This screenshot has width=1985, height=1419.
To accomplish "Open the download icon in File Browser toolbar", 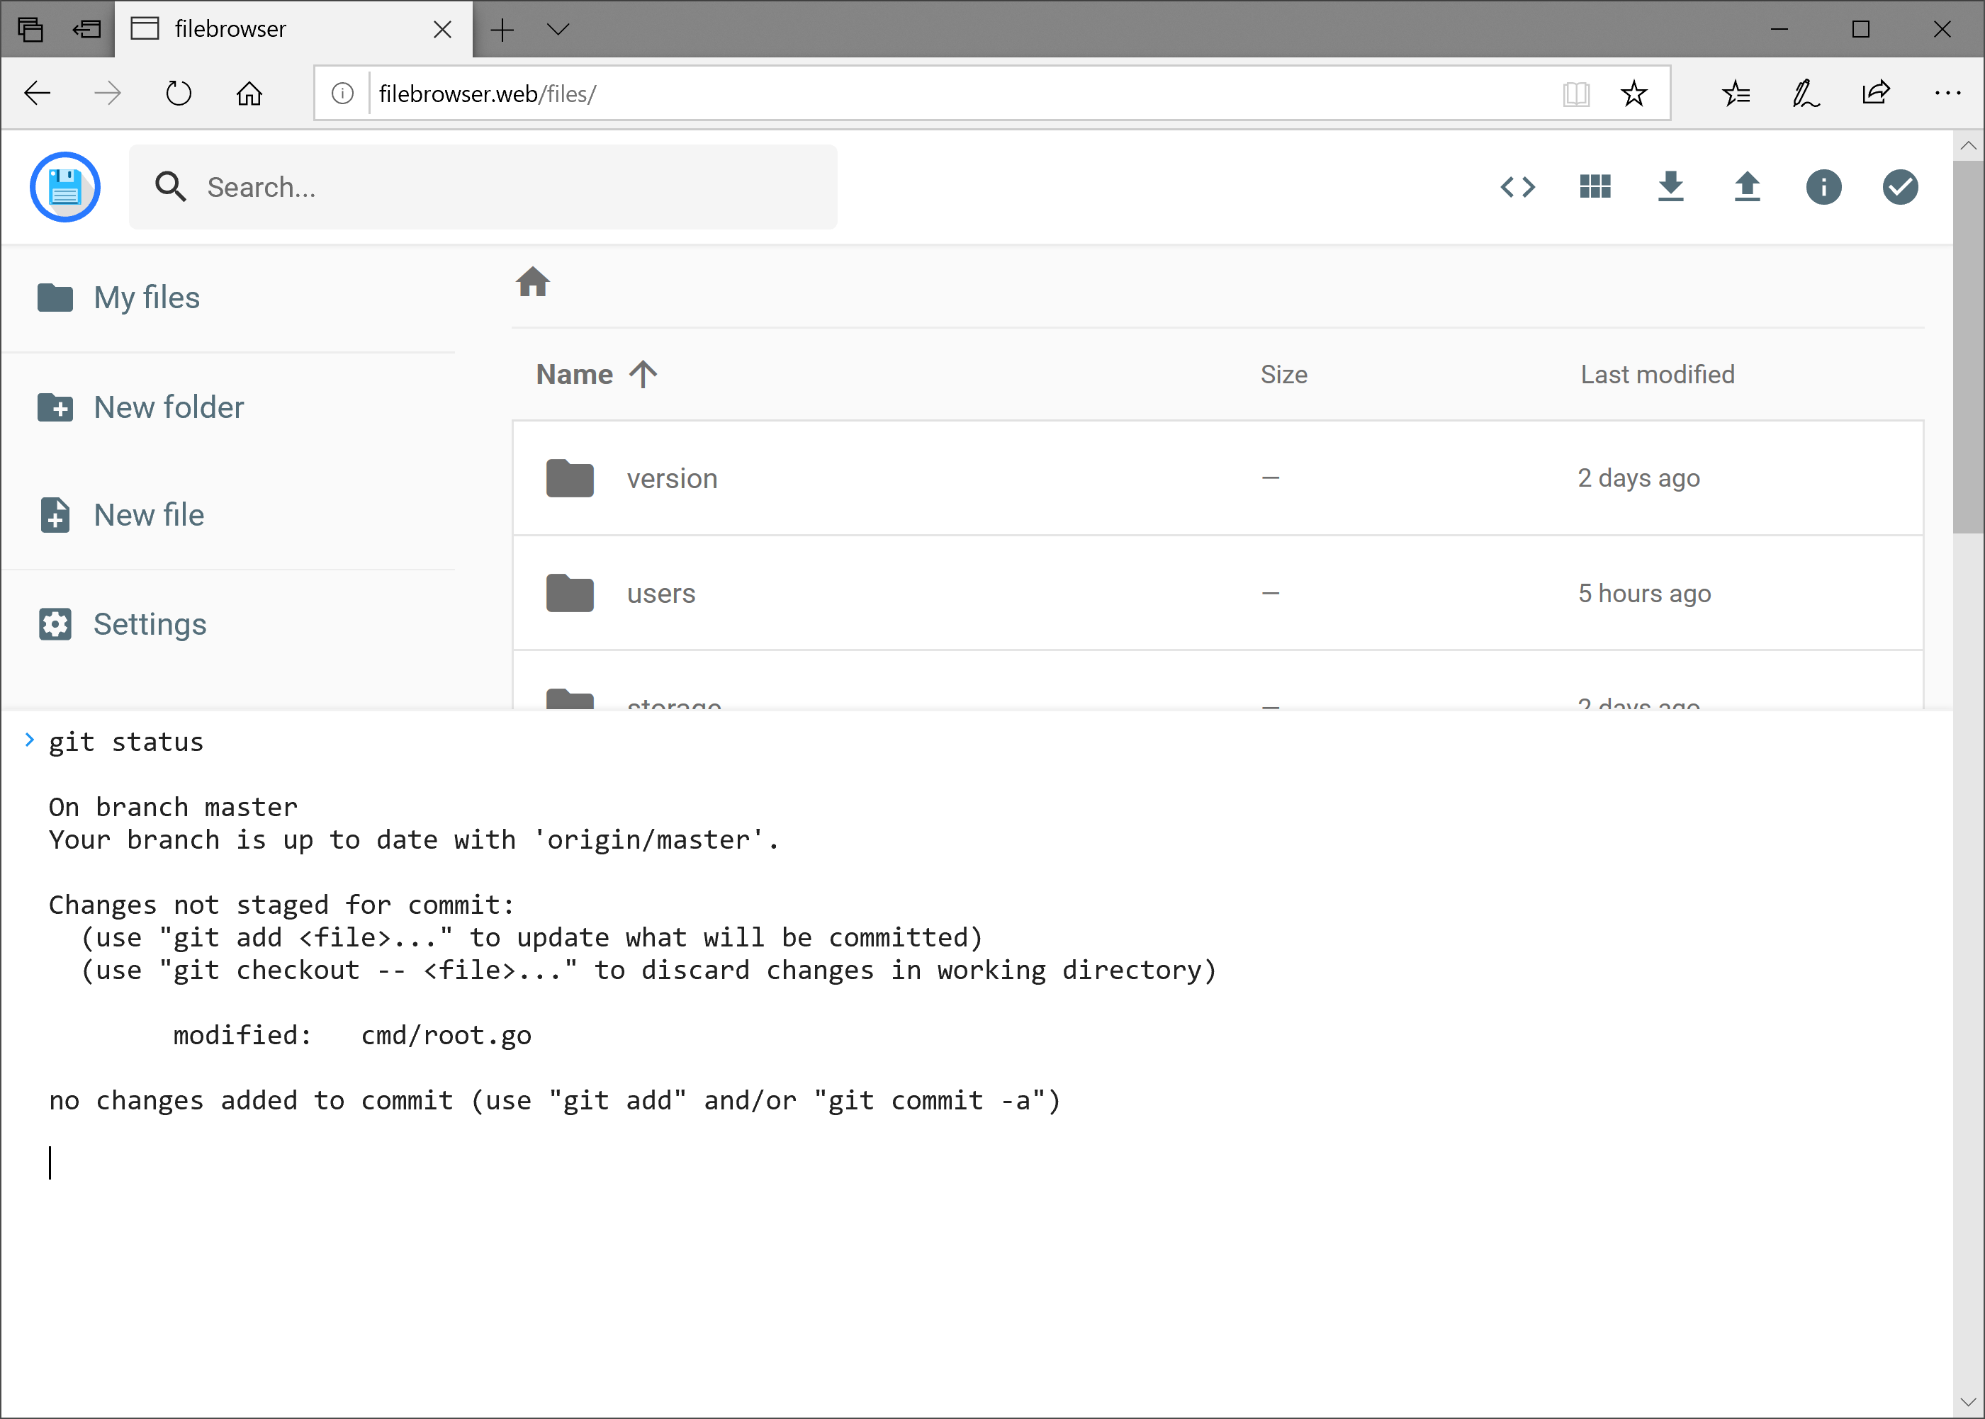I will [1670, 186].
